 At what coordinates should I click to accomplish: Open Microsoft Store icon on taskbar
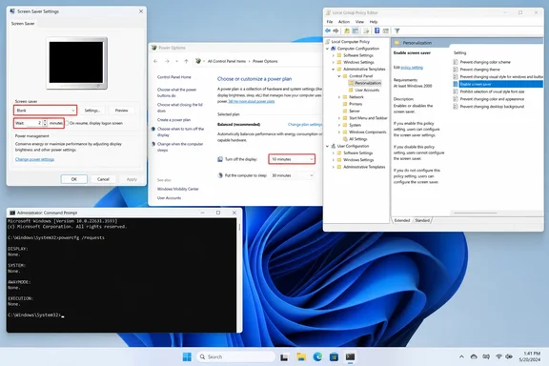pos(334,356)
